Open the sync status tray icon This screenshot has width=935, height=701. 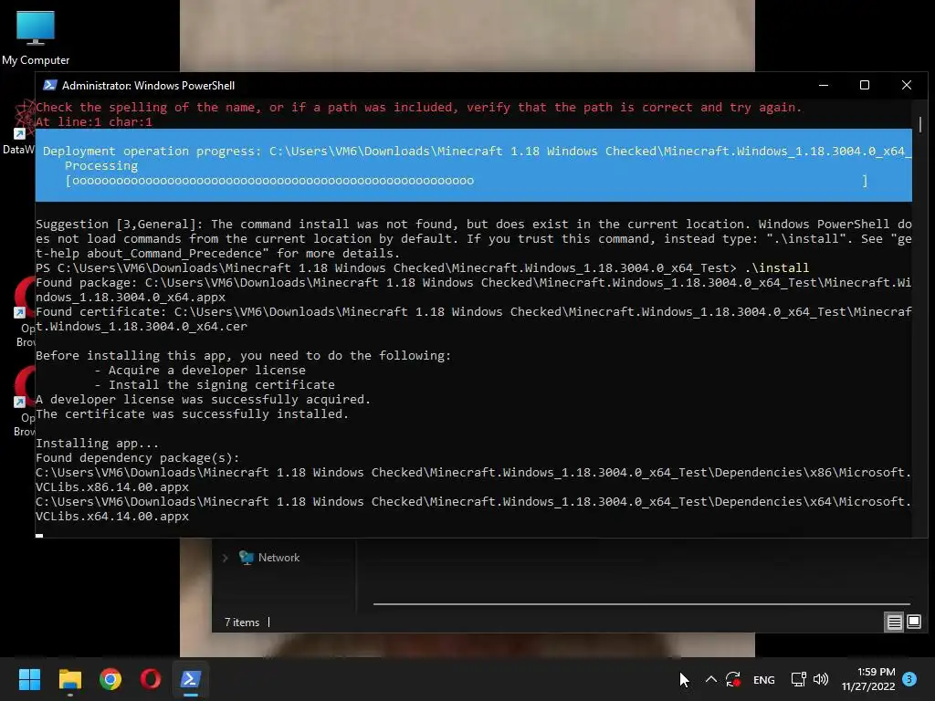pos(733,679)
